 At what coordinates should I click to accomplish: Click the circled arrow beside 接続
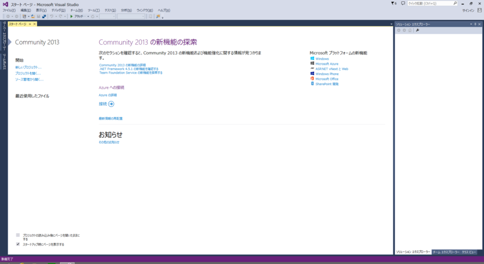(111, 104)
